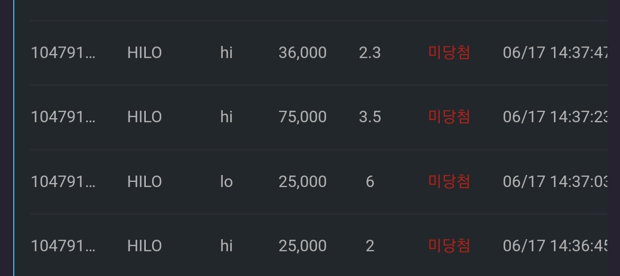
Task: Click the HILO game label in the lo row
Action: pos(144,181)
